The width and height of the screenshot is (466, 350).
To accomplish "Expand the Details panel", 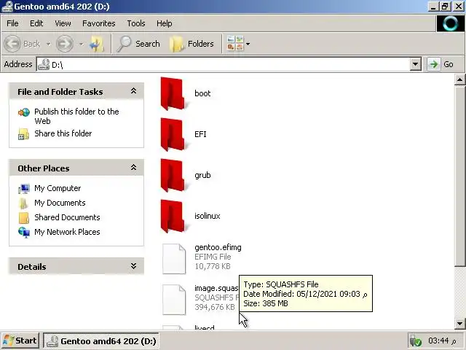I will 133,266.
